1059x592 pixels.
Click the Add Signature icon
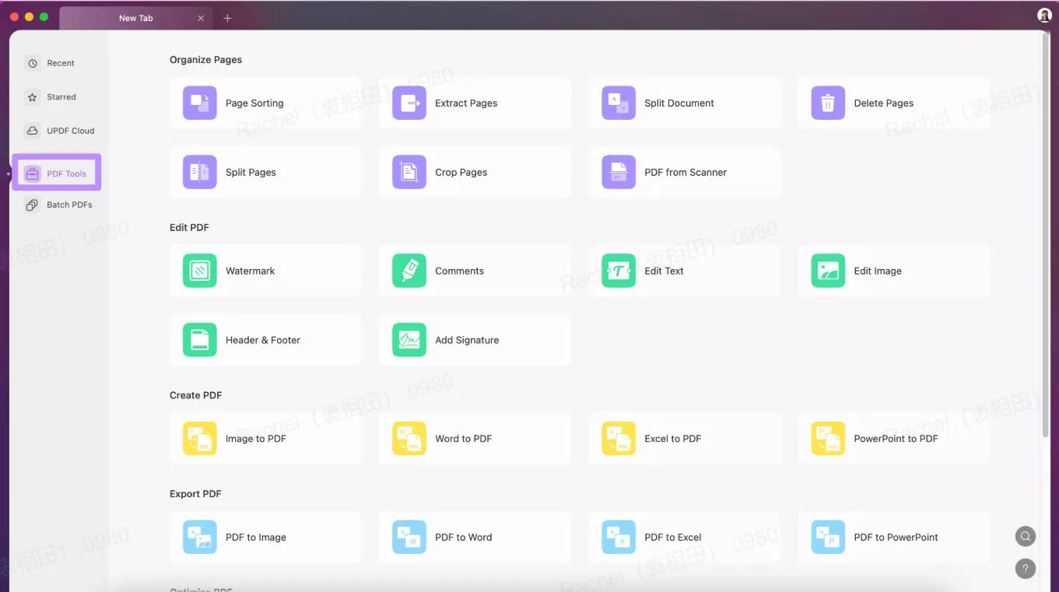(409, 340)
